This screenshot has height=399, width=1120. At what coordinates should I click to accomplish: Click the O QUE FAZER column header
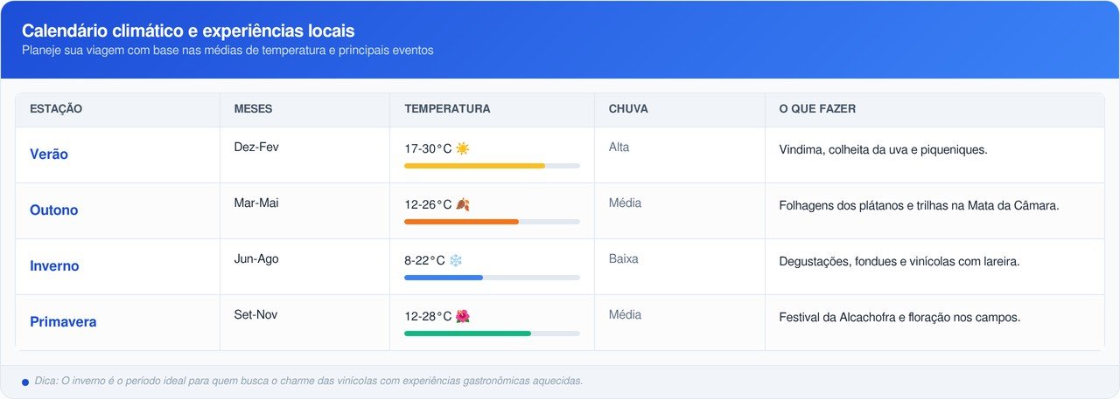817,109
